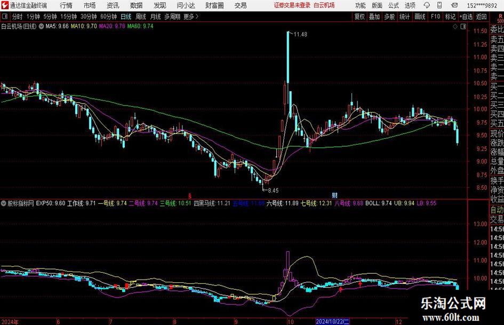Open the headset customer service icon
Image resolution: width=504 pixels, height=325 pixels.
click(x=427, y=5)
